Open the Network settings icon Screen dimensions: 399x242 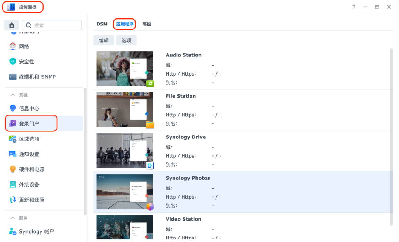tap(13, 46)
